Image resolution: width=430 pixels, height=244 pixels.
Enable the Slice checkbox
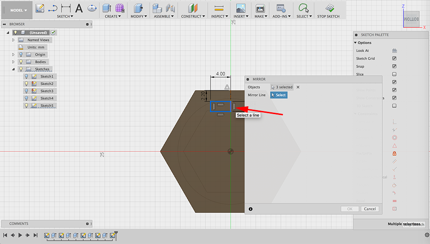coord(394,74)
